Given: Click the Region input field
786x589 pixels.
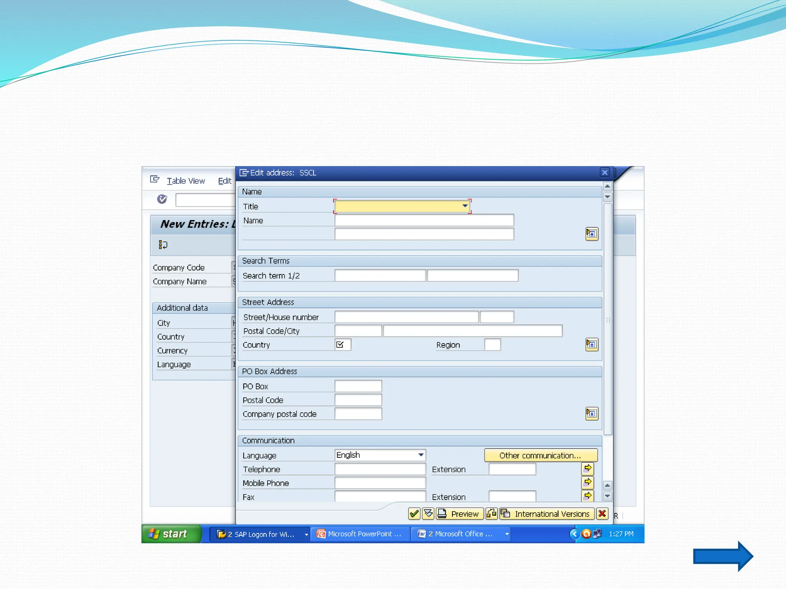Looking at the screenshot, I should pos(492,345).
